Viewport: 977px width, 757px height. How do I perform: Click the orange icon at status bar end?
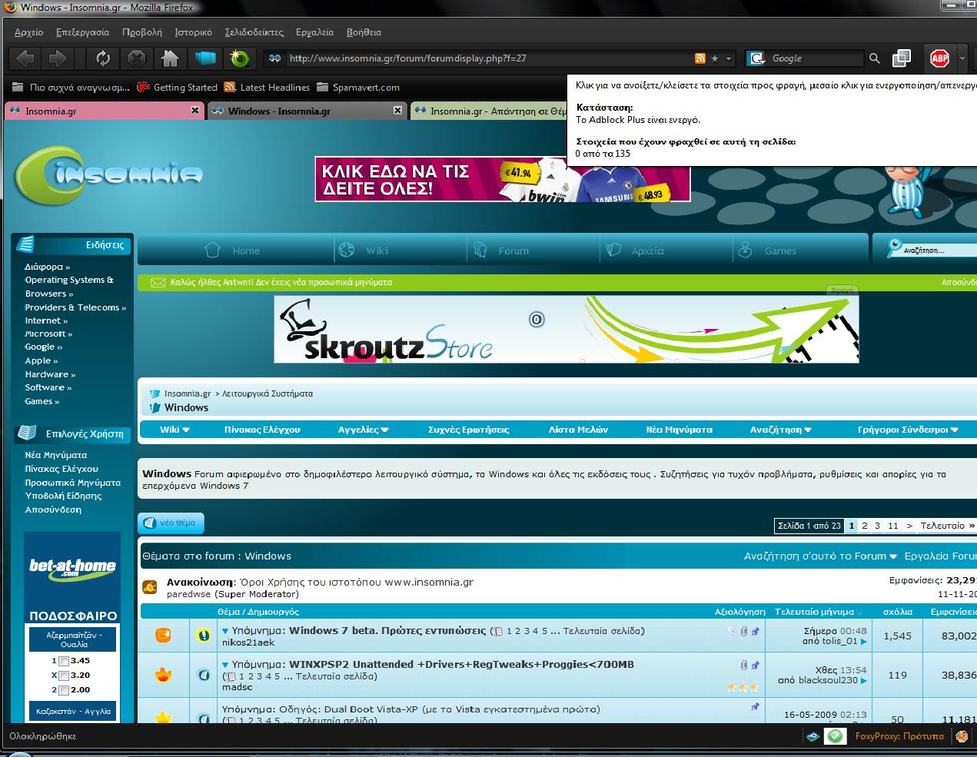pyautogui.click(x=962, y=736)
